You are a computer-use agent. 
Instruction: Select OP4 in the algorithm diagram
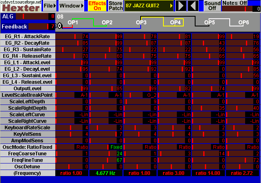pos(175,22)
